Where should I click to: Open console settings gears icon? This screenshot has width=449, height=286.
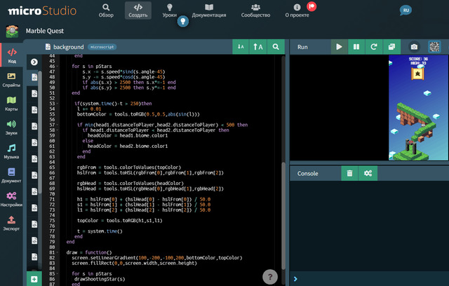368,173
